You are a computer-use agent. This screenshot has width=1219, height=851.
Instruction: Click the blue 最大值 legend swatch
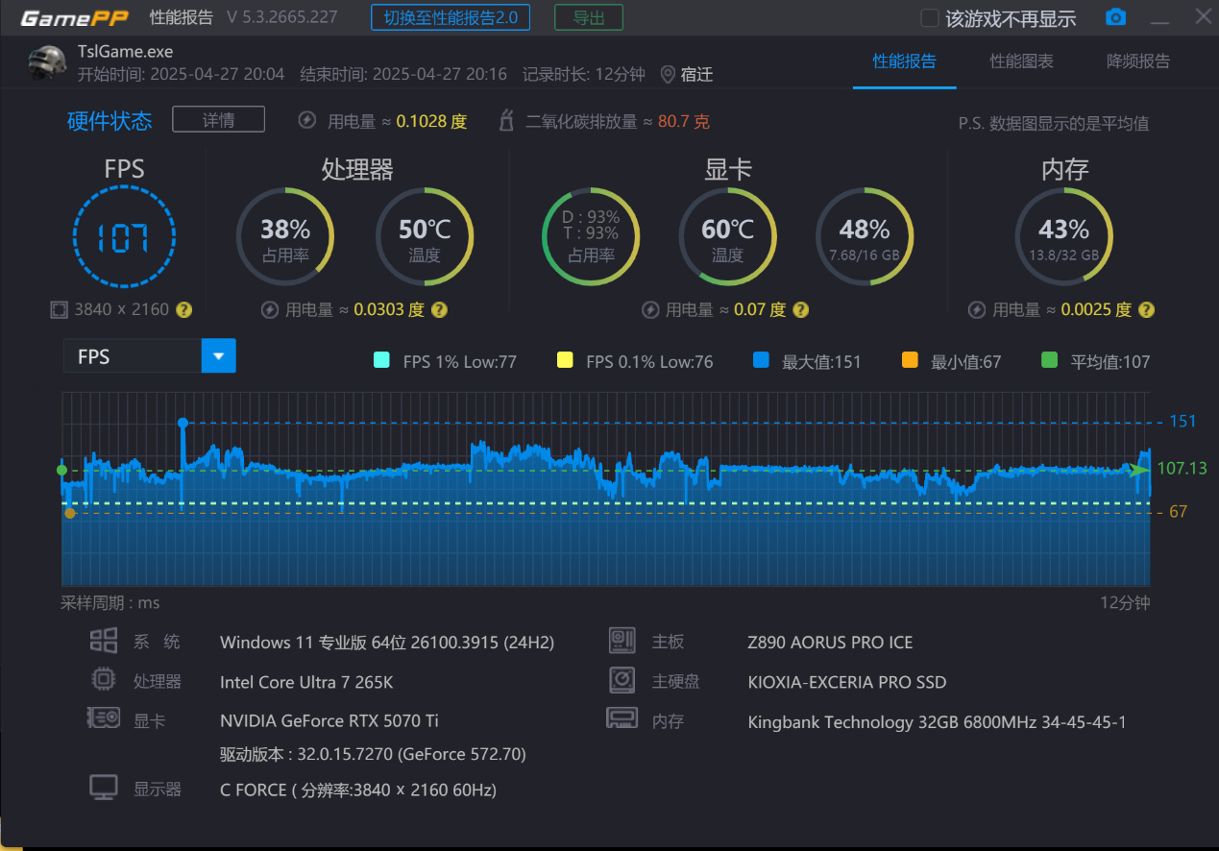click(x=762, y=361)
